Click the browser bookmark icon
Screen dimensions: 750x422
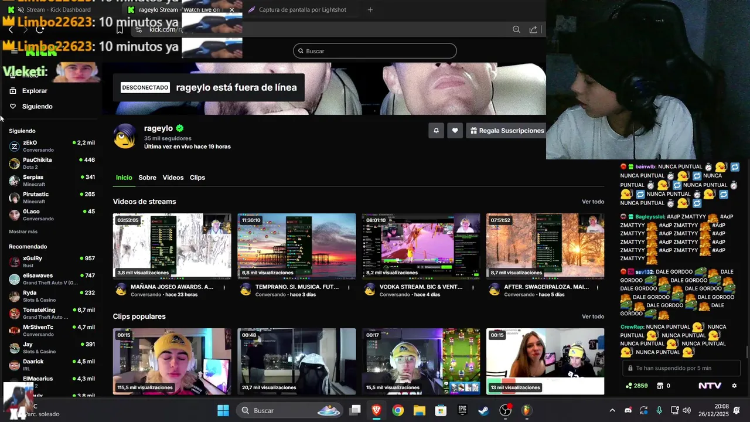point(120,29)
